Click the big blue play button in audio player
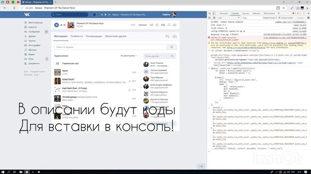The width and height of the screenshot is (311, 174). tap(56, 25)
